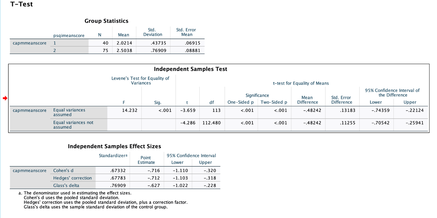Select the psqimeanscore column header
437x218 pixels.
pyautogui.click(x=69, y=35)
